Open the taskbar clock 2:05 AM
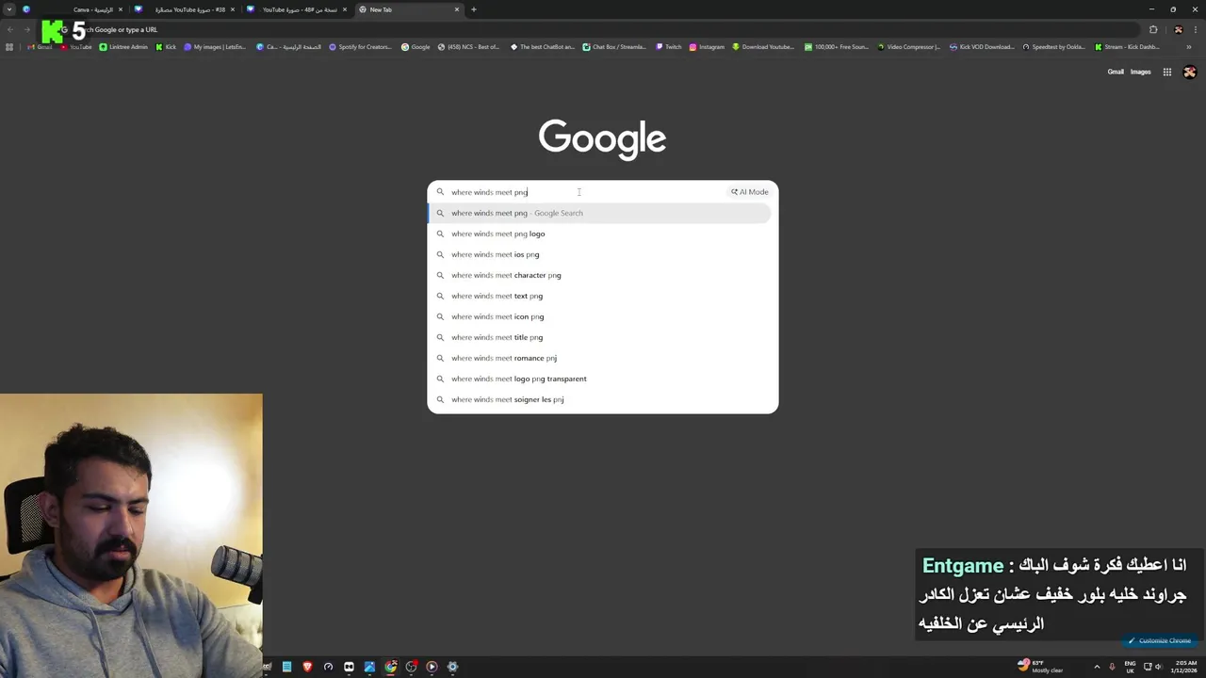This screenshot has height=678, width=1206. 1186,667
